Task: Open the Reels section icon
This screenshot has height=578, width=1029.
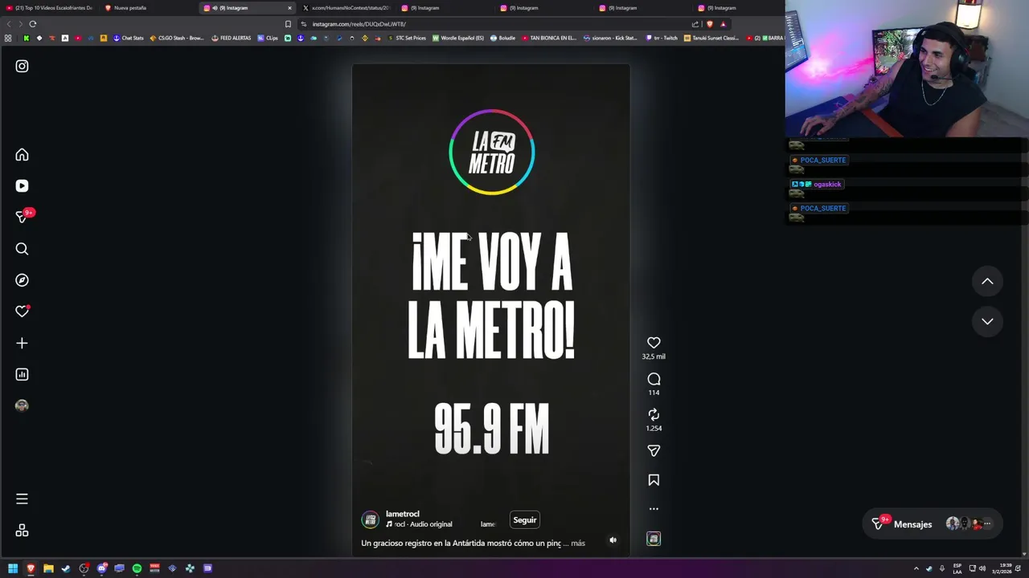Action: (x=22, y=186)
